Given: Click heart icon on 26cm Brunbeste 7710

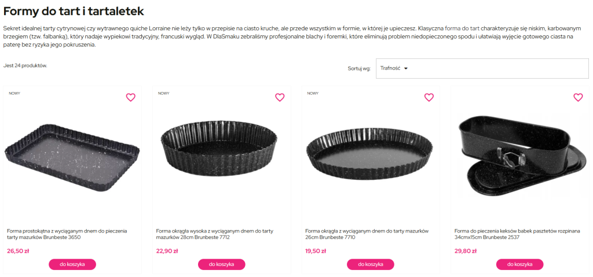Looking at the screenshot, I should tap(429, 97).
